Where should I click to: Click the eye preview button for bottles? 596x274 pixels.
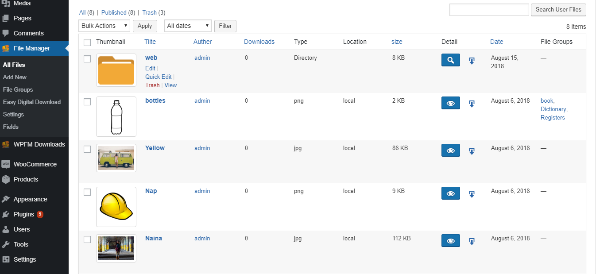(x=450, y=103)
